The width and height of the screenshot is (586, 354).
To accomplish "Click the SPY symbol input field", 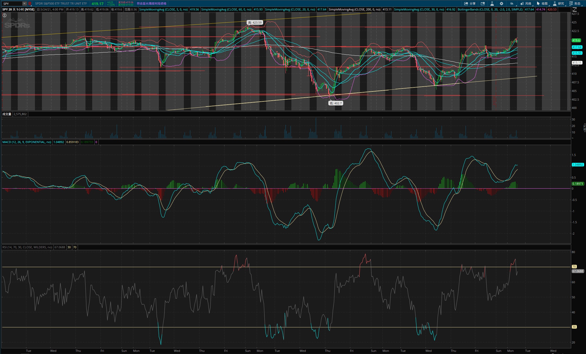I will (12, 3).
